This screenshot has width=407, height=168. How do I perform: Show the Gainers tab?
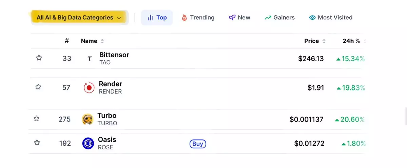tap(279, 18)
